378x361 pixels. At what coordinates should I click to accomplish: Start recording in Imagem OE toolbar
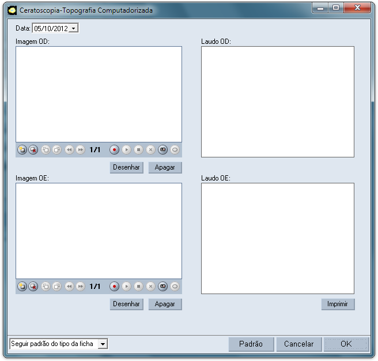(114, 287)
